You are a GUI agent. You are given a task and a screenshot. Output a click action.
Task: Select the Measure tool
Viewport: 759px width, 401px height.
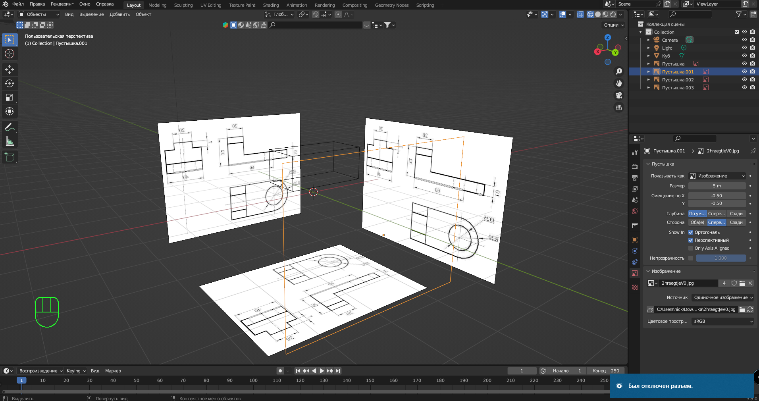tap(10, 141)
